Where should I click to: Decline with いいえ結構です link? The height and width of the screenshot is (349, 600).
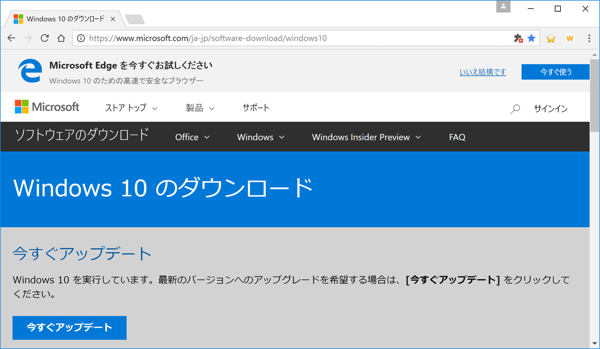click(483, 72)
